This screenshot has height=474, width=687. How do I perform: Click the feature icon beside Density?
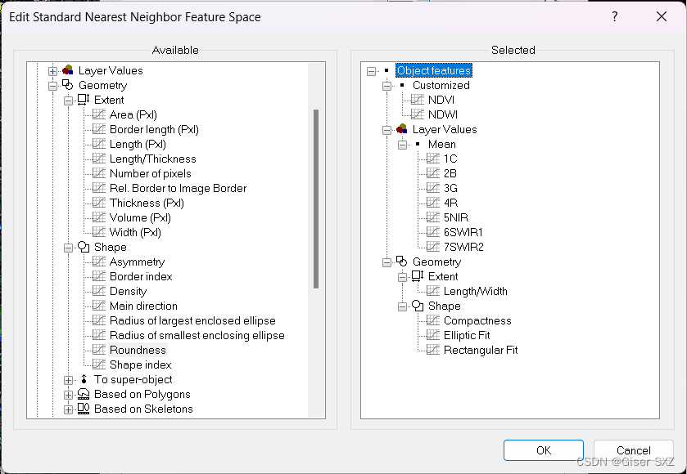coord(99,291)
